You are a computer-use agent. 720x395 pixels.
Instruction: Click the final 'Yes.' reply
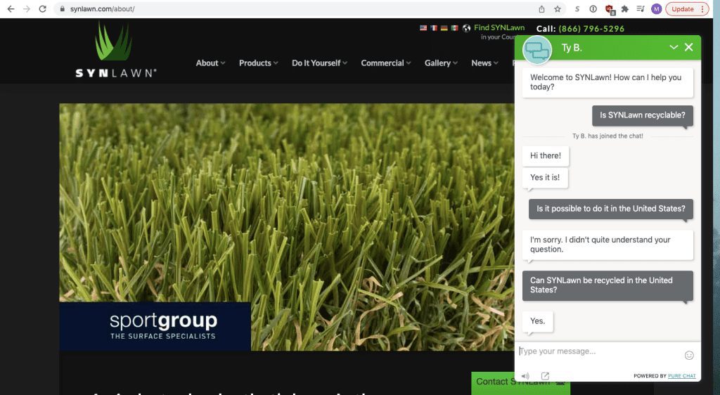(x=538, y=321)
